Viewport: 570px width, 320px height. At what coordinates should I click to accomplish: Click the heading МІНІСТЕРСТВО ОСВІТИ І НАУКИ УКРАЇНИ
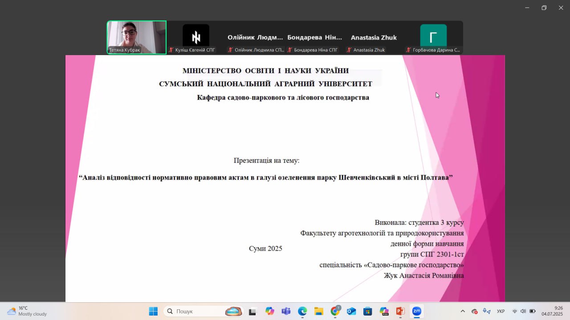265,70
